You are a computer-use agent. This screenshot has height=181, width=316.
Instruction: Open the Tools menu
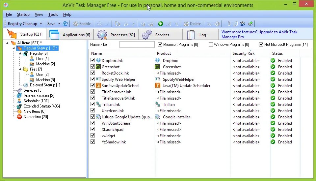pyautogui.click(x=53, y=15)
